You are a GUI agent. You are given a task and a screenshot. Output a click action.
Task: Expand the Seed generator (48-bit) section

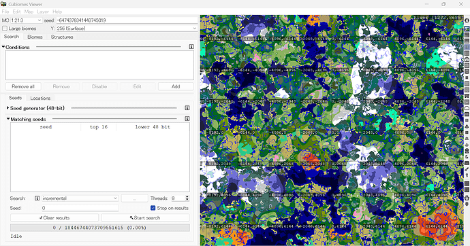tap(8, 108)
